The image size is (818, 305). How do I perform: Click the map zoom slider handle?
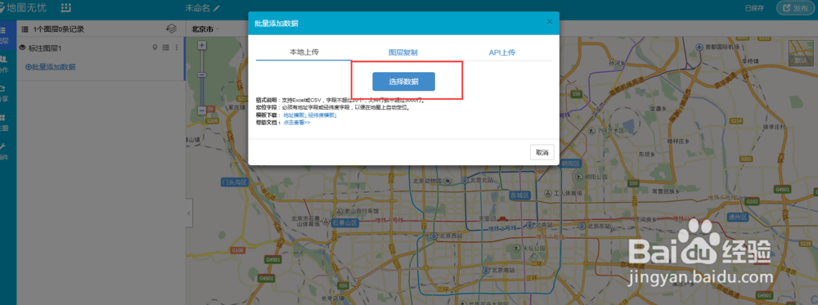202,75
